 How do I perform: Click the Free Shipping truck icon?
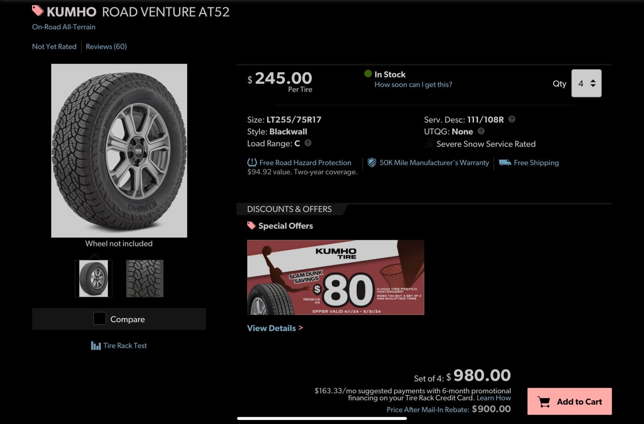505,163
